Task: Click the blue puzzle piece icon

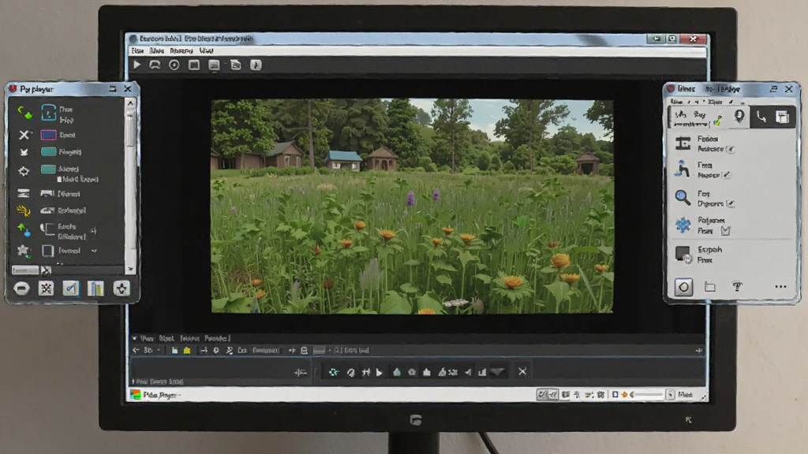Action: (683, 225)
